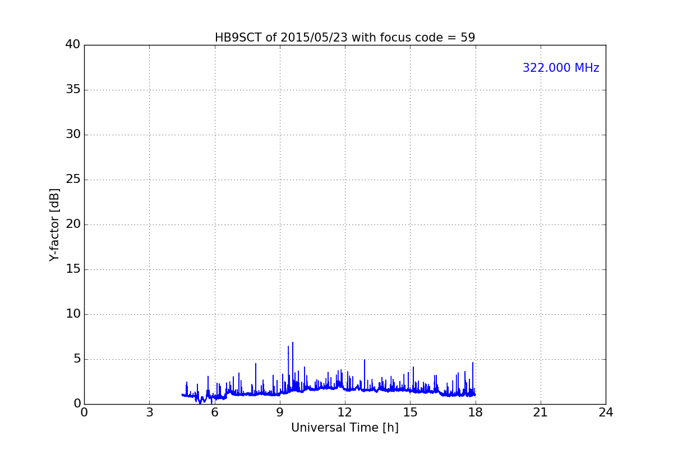Image resolution: width=673 pixels, height=449 pixels.
Task: Click y-axis tick label 20
Action: pyautogui.click(x=73, y=224)
